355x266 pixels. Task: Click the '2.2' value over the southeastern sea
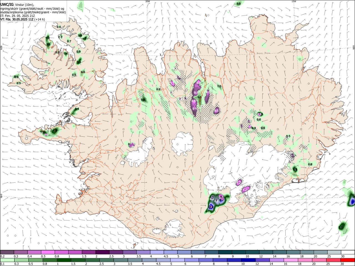tap(341, 227)
